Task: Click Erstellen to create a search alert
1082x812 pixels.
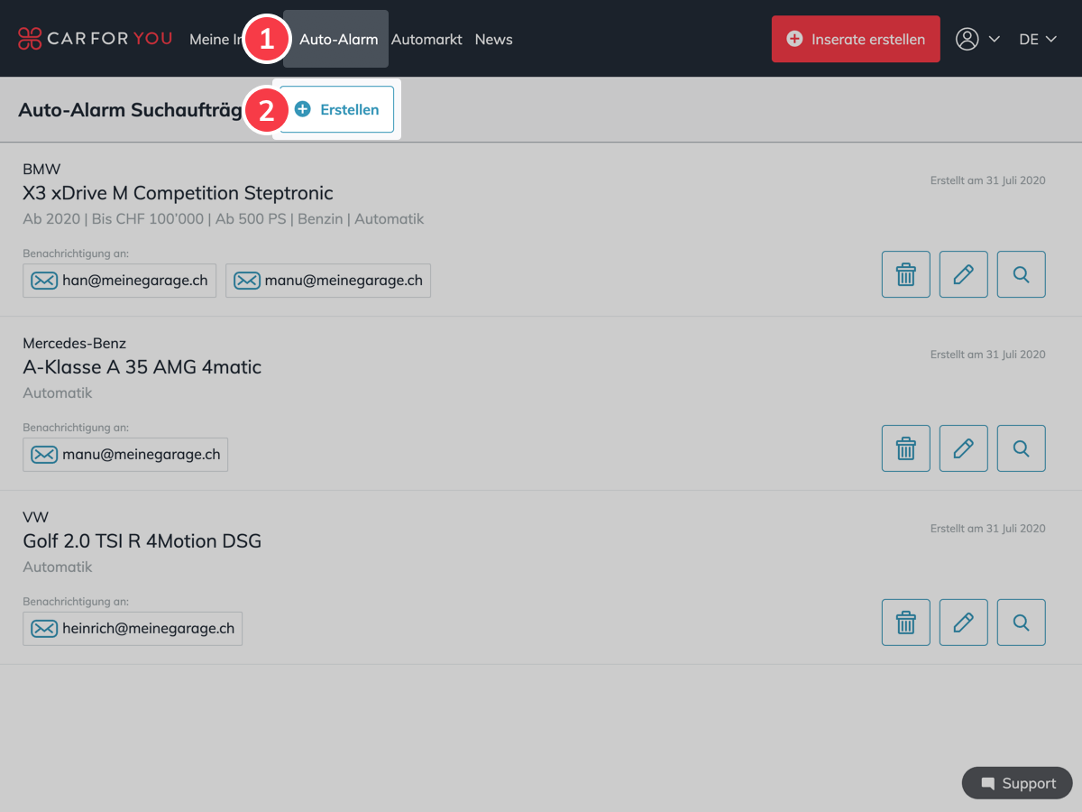Action: click(x=336, y=109)
